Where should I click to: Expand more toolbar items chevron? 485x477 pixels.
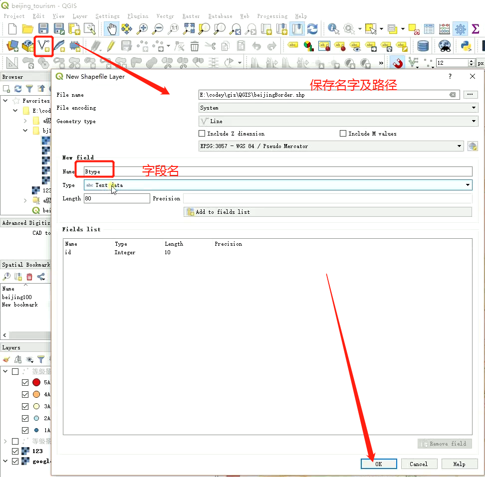point(381,63)
